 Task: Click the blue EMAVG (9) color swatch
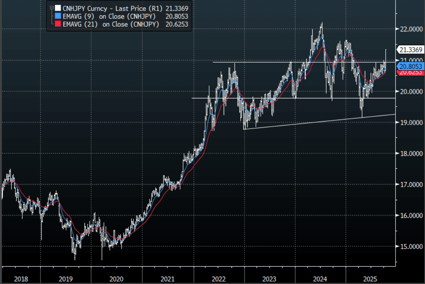[58, 16]
